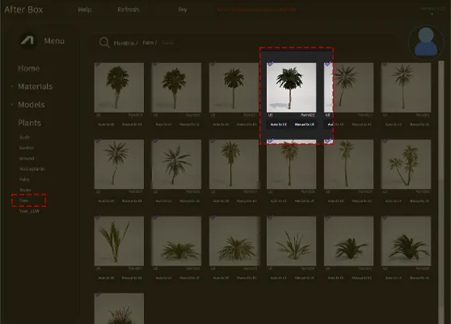
Task: Click Auto Ex UE under the Palm019 thumbnail
Action: click(106, 124)
